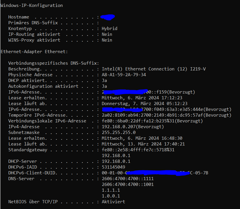This screenshot has width=240, height=209.
Task: Click the physical address A8-A1-59-2A-79-34
Action: pos(124,75)
